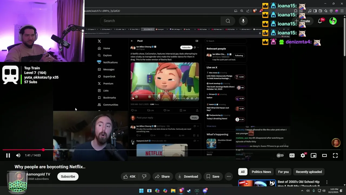Image resolution: width=346 pixels, height=195 pixels.
Task: Click the YouTube search magnifier button
Action: 228,21
